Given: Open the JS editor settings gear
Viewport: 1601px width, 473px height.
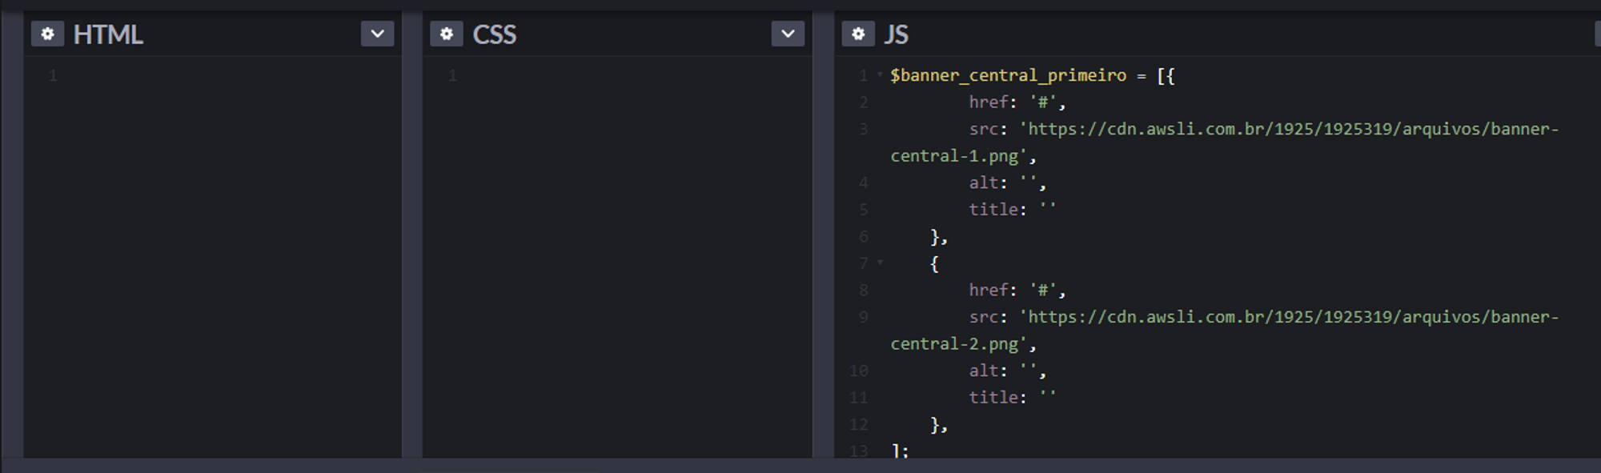Looking at the screenshot, I should point(858,34).
